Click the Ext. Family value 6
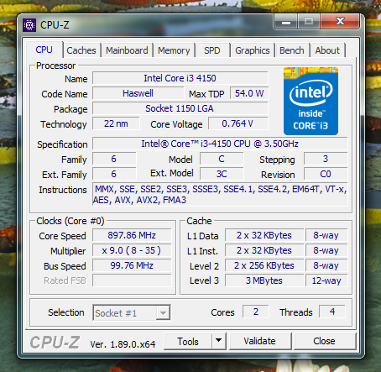The width and height of the screenshot is (381, 372). click(x=114, y=174)
